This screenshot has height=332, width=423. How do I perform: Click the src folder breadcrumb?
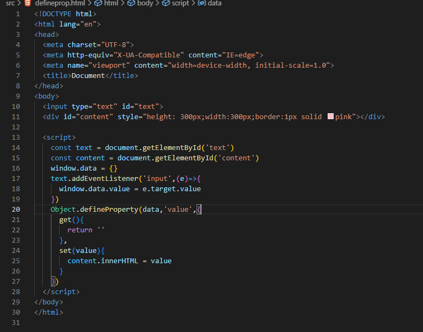click(10, 3)
